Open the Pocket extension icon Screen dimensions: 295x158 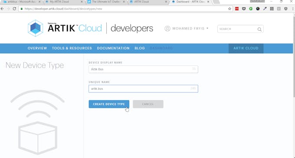pyautogui.click(x=244, y=9)
